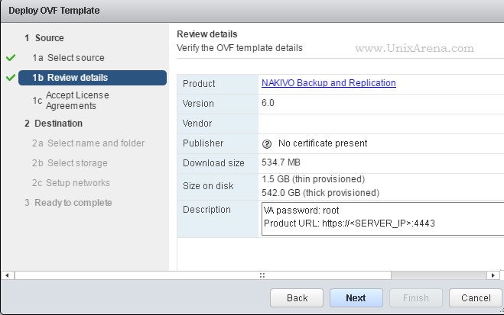This screenshot has width=504, height=315.
Task: Open the NAKIVO Backup and Replication link
Action: coord(329,83)
